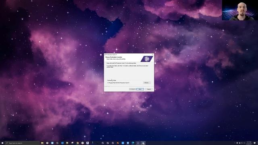
Task: Open Microsoft Edge from the taskbar
Action: pyautogui.click(x=133, y=143)
